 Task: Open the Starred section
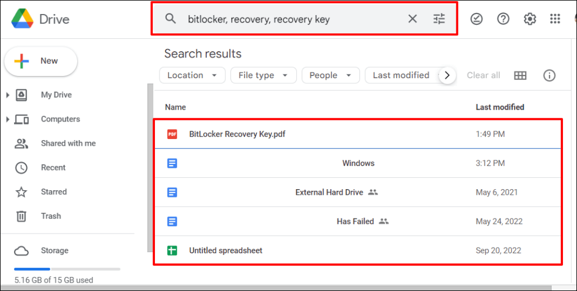coord(54,192)
